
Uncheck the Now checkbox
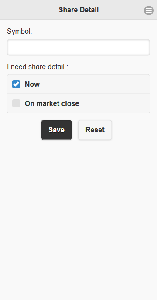click(16, 84)
